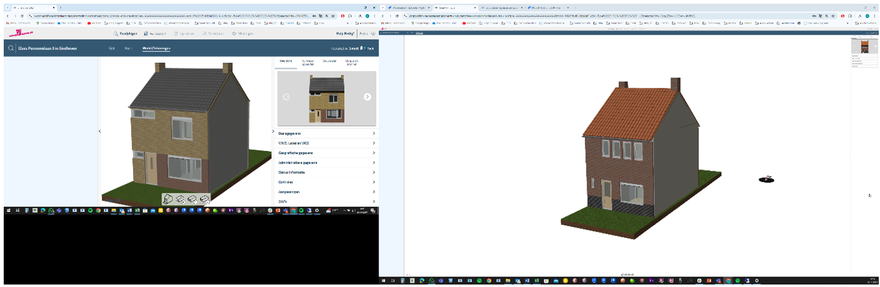Screen dimensions: 880x287
Task: Click the second floor-layer icon in viewer toolbar
Action: coord(180,199)
